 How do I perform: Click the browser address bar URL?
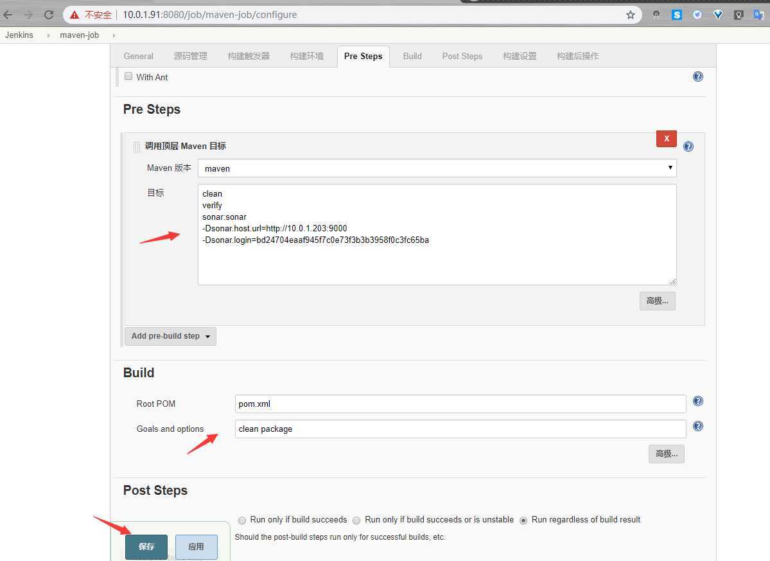[210, 15]
